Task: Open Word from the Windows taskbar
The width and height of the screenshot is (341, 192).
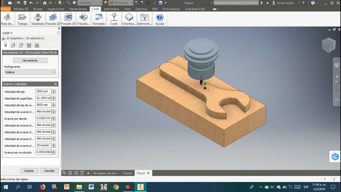Action: [x=91, y=187]
